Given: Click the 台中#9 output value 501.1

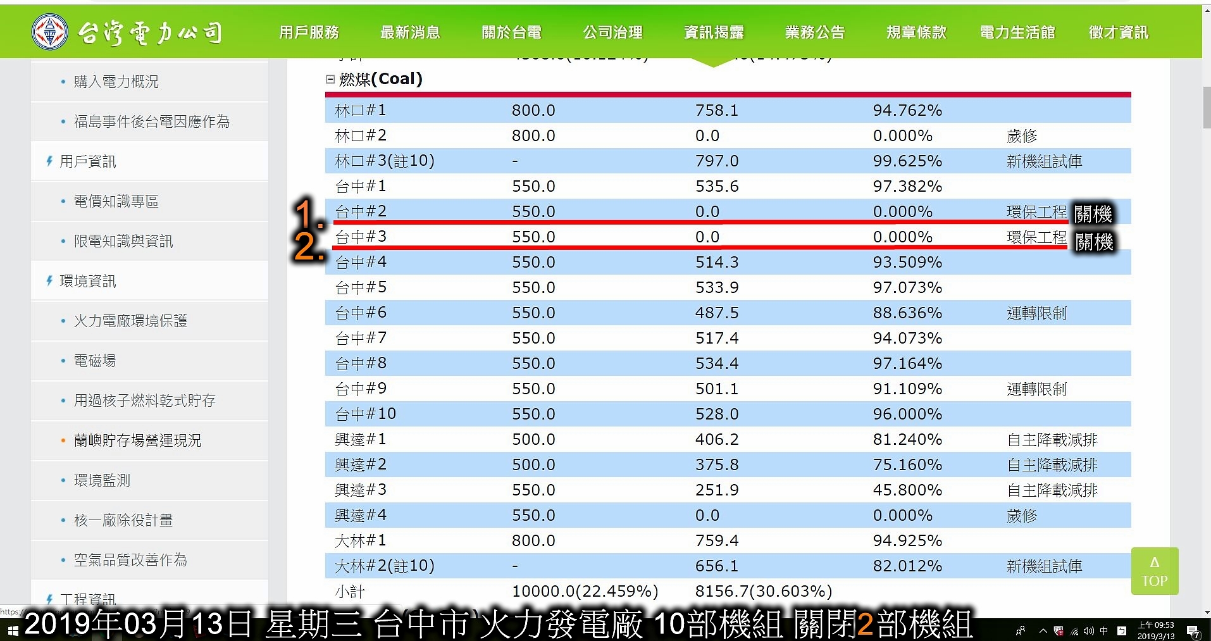Looking at the screenshot, I should click(717, 389).
